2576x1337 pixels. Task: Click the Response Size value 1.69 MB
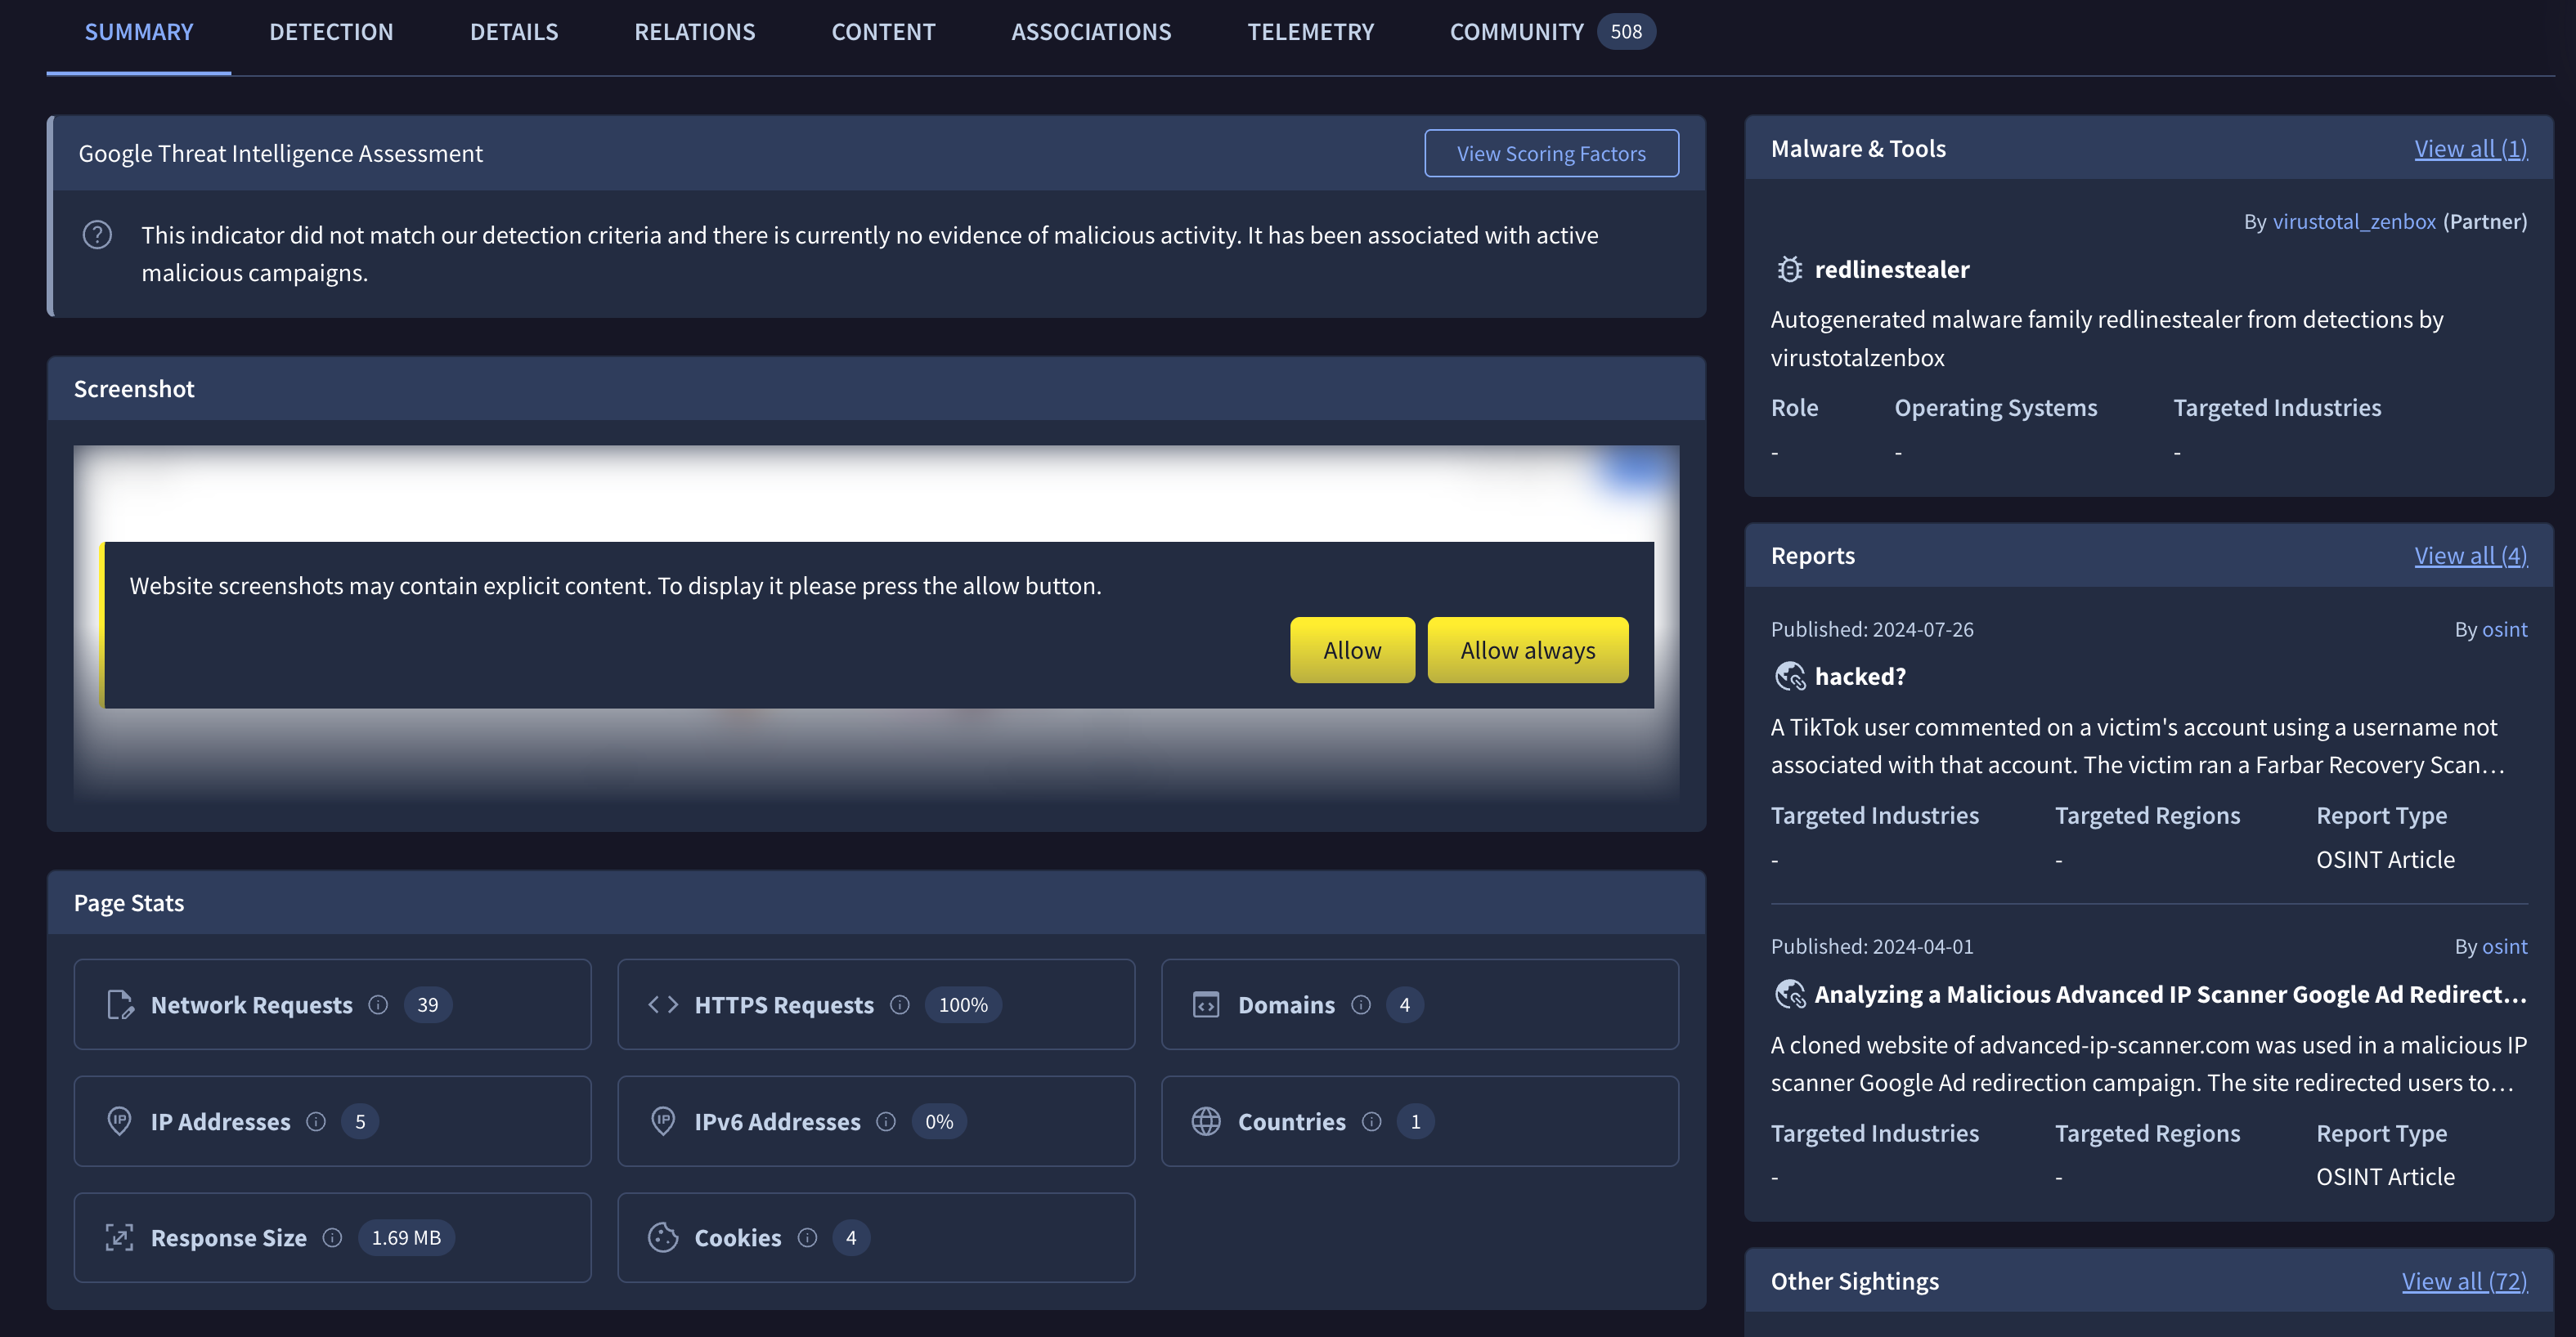click(x=406, y=1238)
